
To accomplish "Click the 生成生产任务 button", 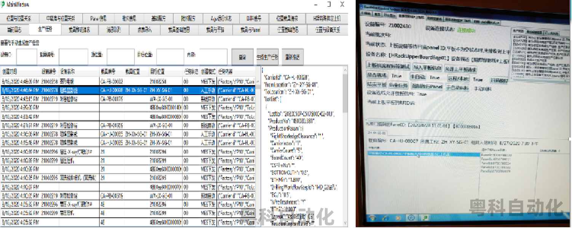I will (x=267, y=57).
